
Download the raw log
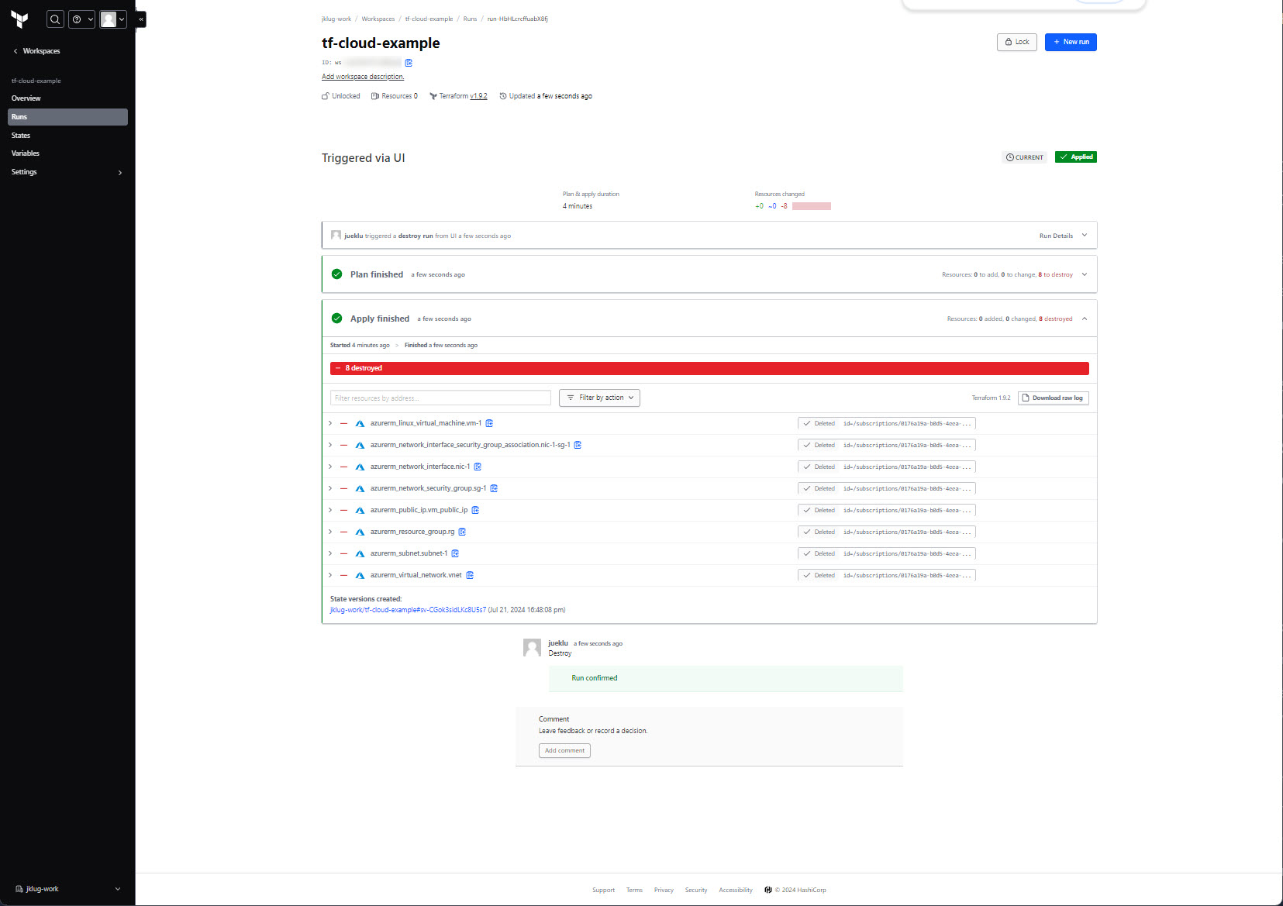[1053, 398]
